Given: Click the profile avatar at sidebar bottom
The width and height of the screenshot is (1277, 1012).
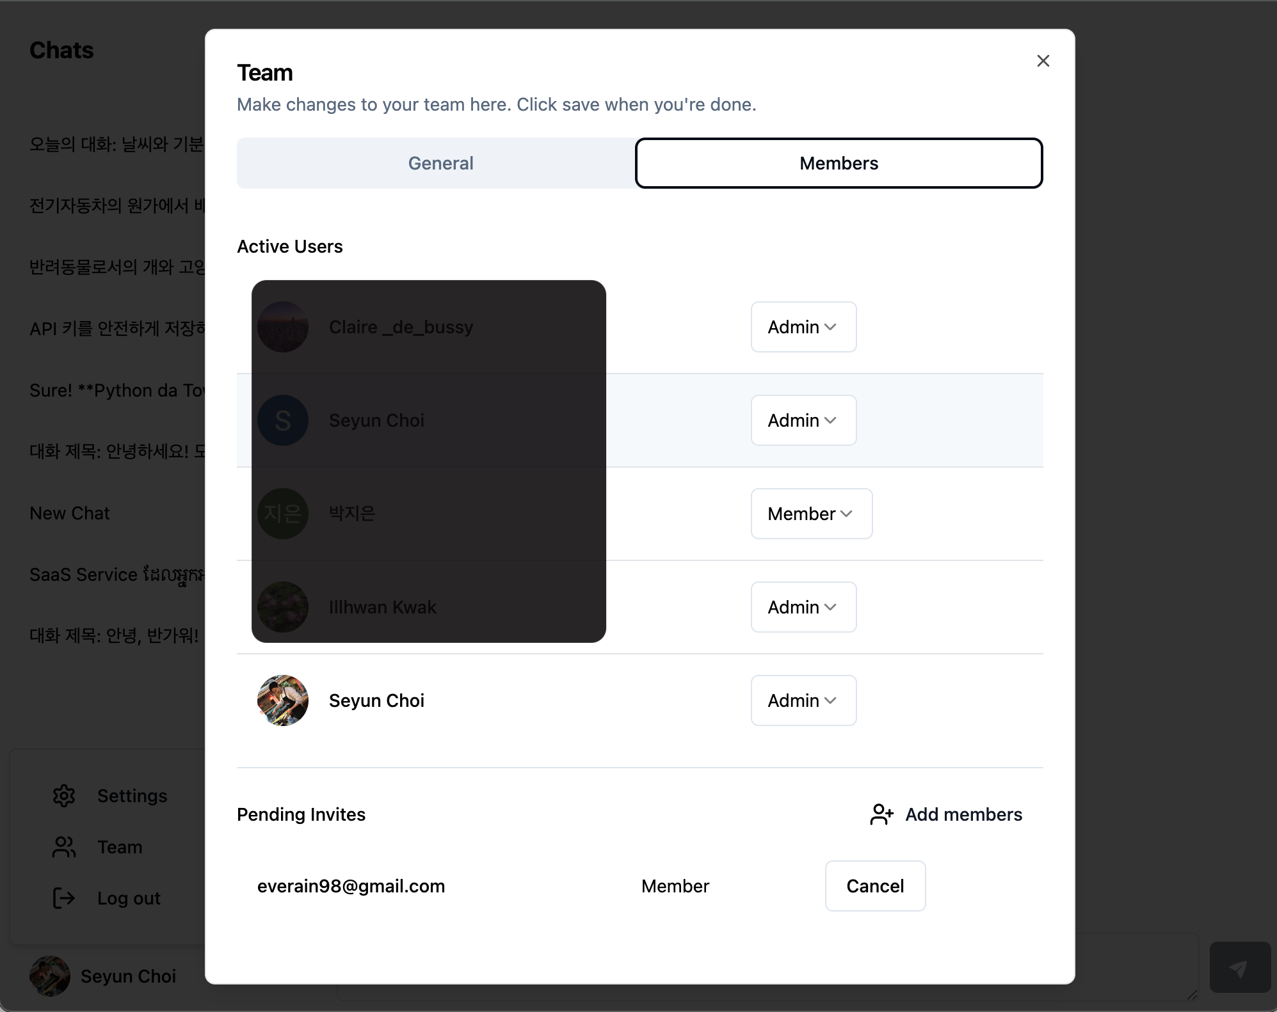Looking at the screenshot, I should pos(50,976).
